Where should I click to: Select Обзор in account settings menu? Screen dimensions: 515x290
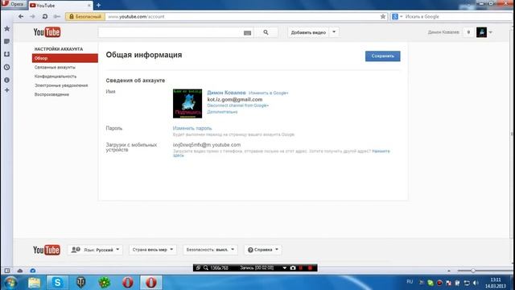tap(65, 58)
